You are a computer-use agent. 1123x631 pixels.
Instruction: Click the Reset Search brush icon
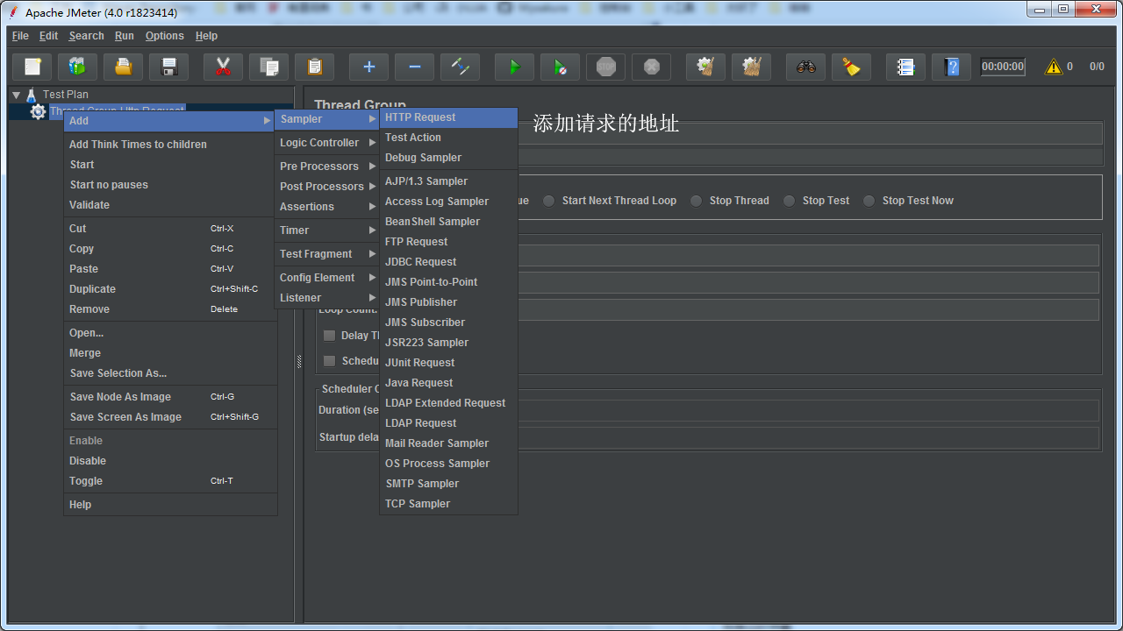point(852,67)
